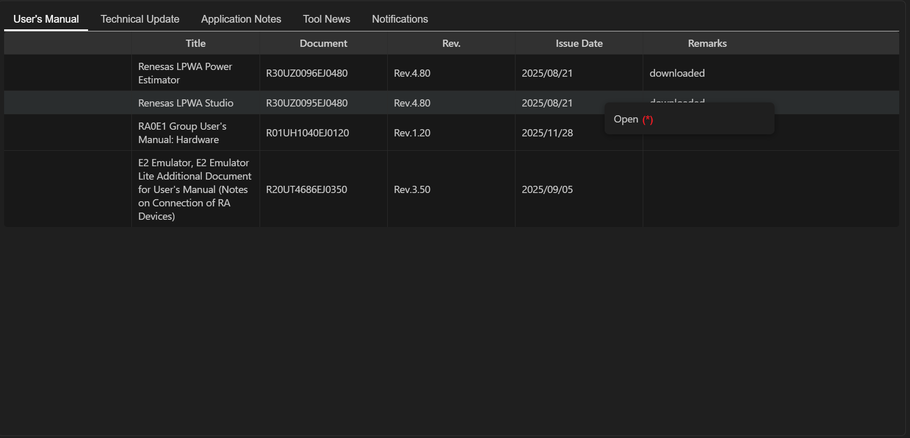
Task: Choose Open in the context menu
Action: click(689, 119)
